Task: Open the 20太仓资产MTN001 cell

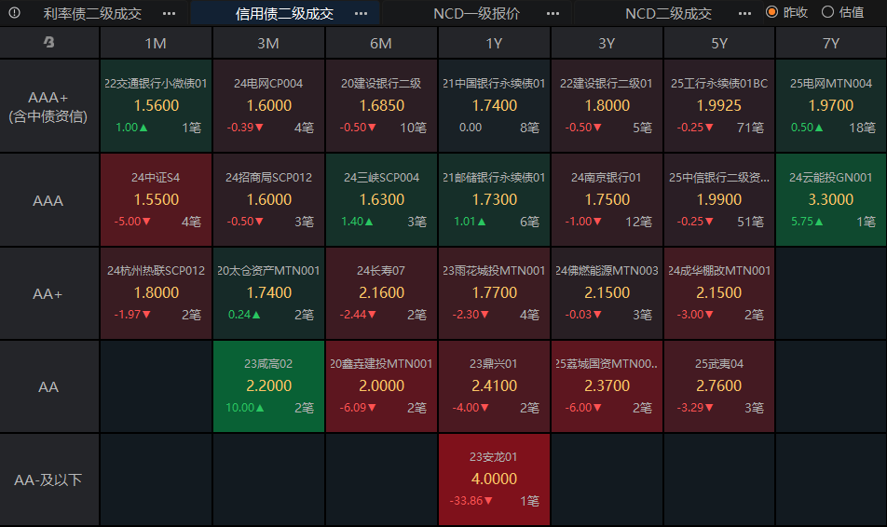Action: 268,293
